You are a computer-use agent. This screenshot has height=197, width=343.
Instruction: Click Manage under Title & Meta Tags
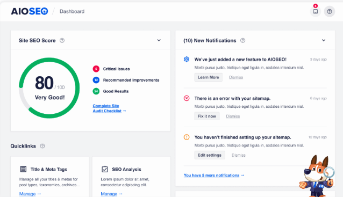click(30, 194)
